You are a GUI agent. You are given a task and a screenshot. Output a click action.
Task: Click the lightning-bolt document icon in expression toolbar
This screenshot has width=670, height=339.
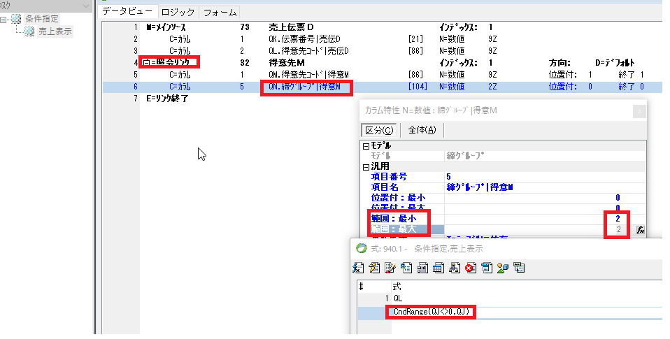[375, 268]
